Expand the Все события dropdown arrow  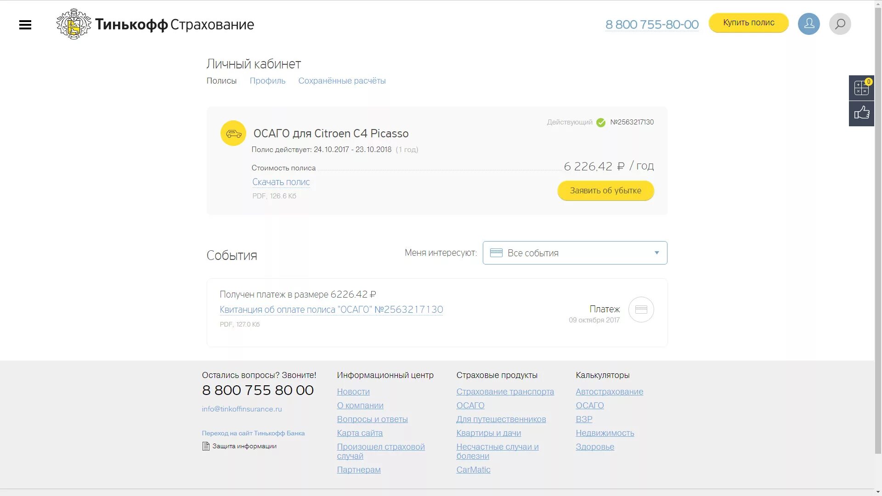pyautogui.click(x=656, y=253)
